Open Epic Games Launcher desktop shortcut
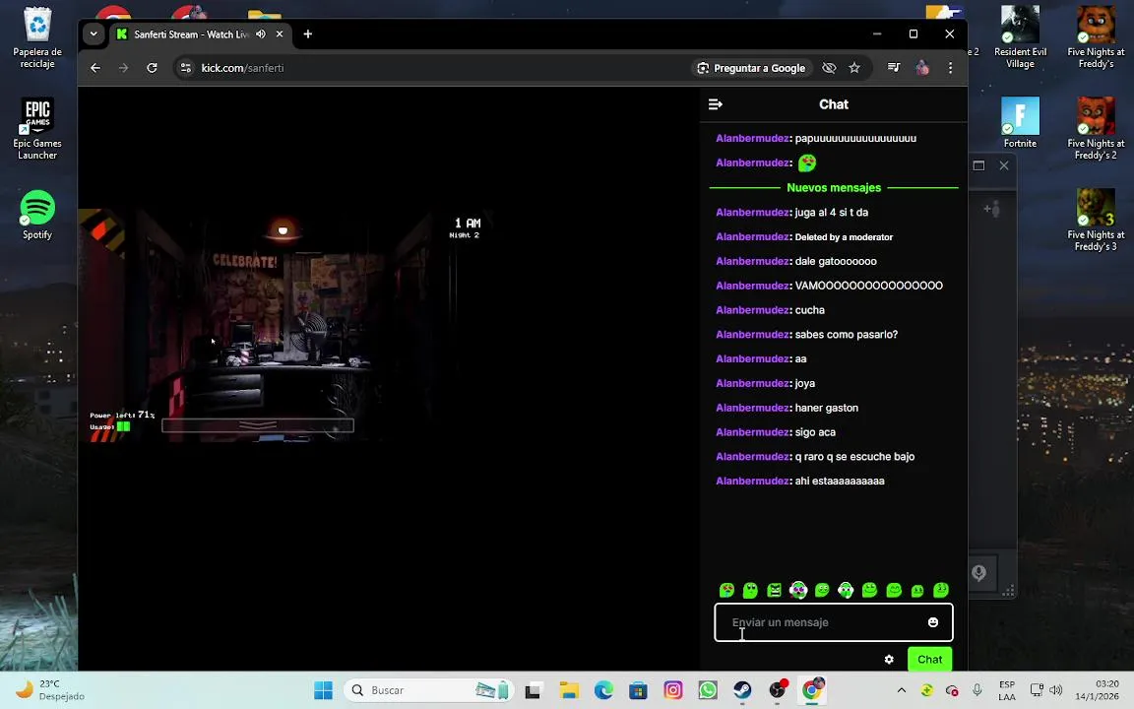Screen dimensions: 1134x709 click(x=36, y=129)
